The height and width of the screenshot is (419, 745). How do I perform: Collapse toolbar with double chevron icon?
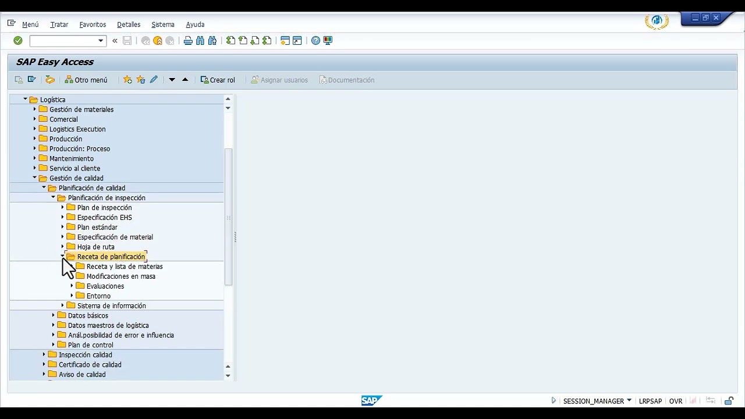[x=115, y=41]
